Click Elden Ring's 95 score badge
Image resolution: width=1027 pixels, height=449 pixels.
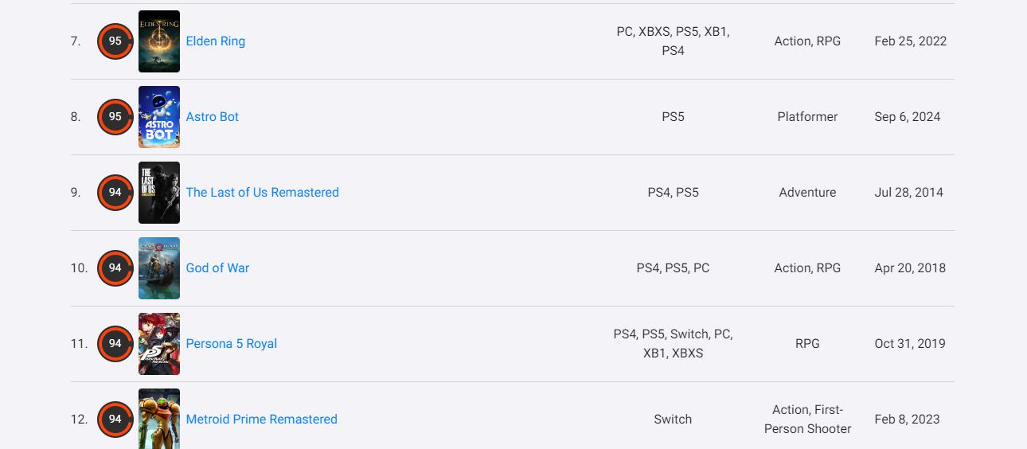coord(115,41)
